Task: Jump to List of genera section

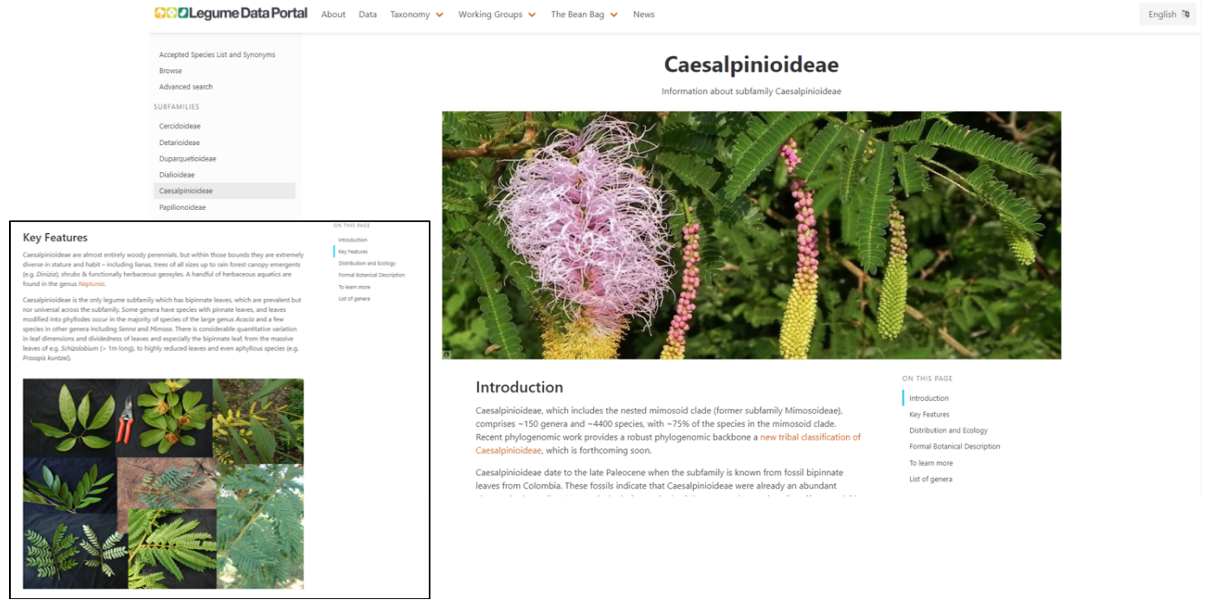Action: [x=930, y=479]
